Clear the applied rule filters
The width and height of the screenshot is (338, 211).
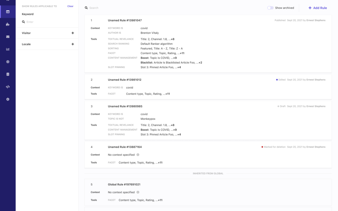[x=70, y=6]
